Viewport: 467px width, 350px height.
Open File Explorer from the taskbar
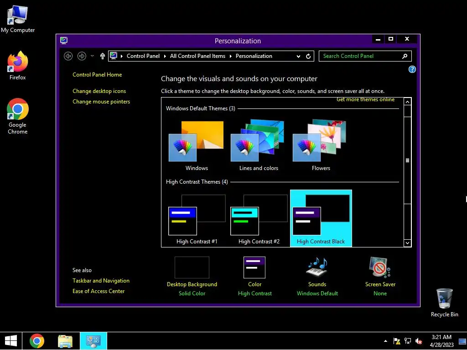(65, 341)
